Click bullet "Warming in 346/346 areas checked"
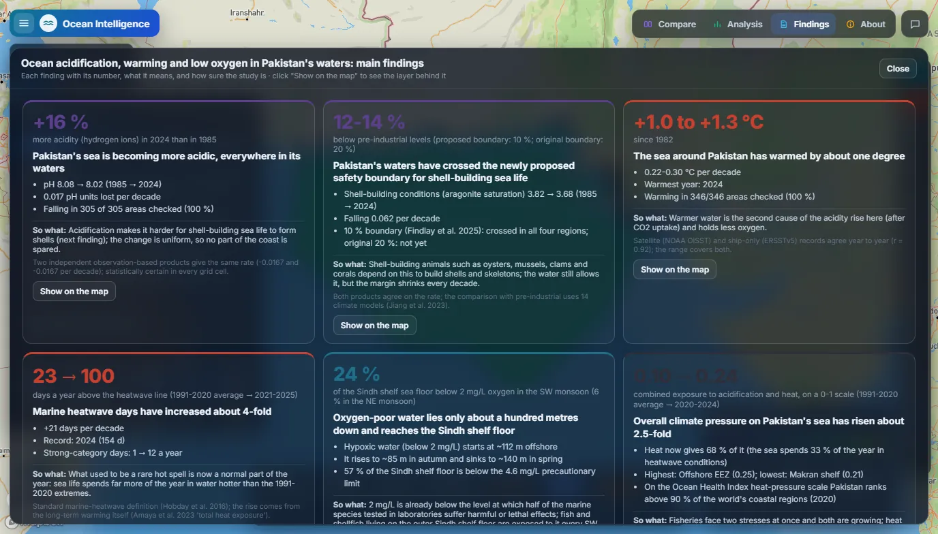 [729, 197]
